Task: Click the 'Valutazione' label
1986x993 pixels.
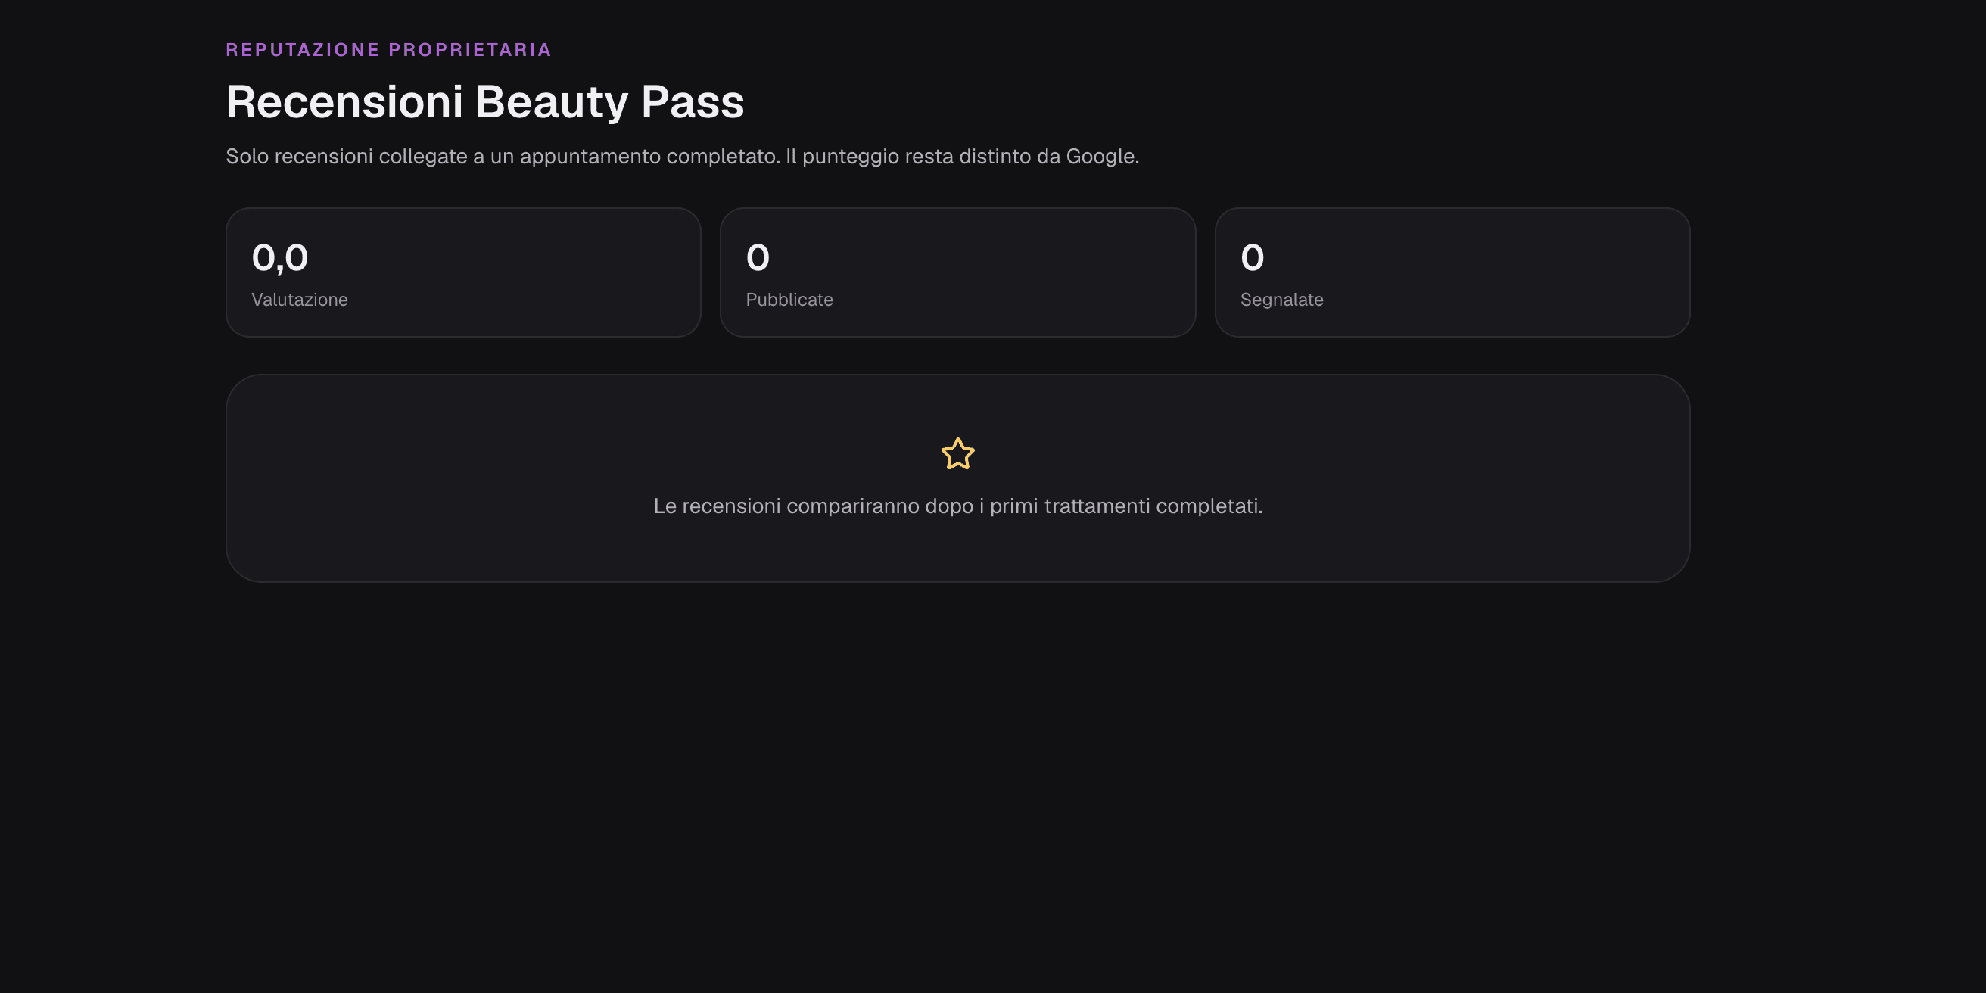Action: (x=299, y=300)
